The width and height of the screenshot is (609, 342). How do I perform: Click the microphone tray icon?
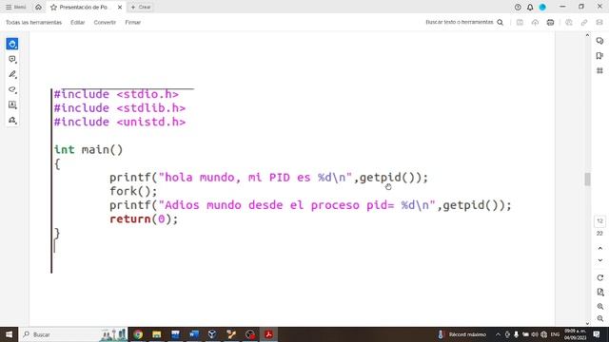pyautogui.click(x=516, y=334)
